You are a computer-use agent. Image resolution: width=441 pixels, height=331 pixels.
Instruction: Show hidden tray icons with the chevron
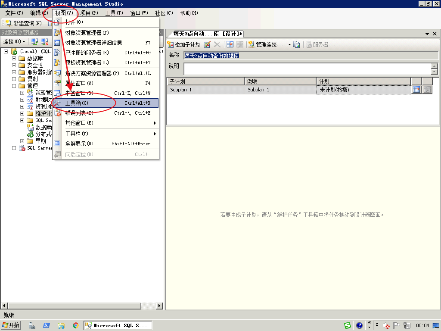377,325
